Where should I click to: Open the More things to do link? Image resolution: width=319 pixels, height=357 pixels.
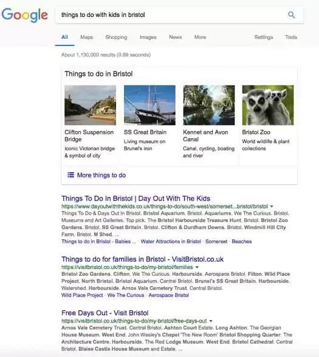[x=101, y=175]
